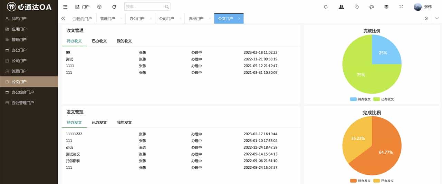Toggle fullscreen with the expand icon

(x=401, y=7)
